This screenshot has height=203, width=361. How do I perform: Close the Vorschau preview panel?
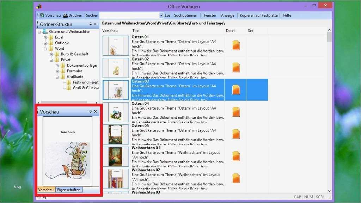[x=96, y=111]
